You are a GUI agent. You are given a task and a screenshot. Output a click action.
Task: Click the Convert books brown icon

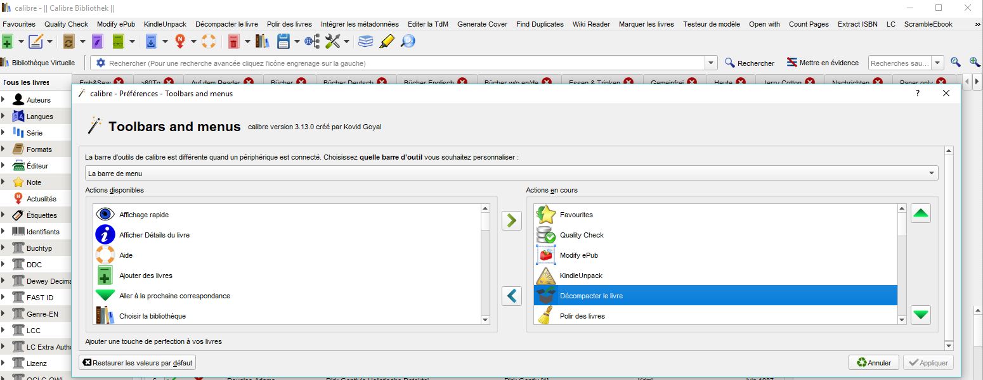click(x=69, y=42)
